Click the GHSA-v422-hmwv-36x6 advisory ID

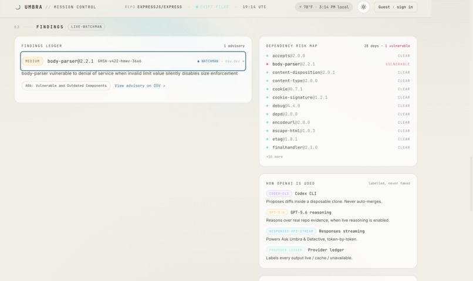tap(120, 61)
